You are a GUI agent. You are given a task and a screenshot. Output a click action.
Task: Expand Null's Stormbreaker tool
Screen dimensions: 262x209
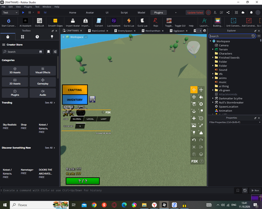point(213,102)
